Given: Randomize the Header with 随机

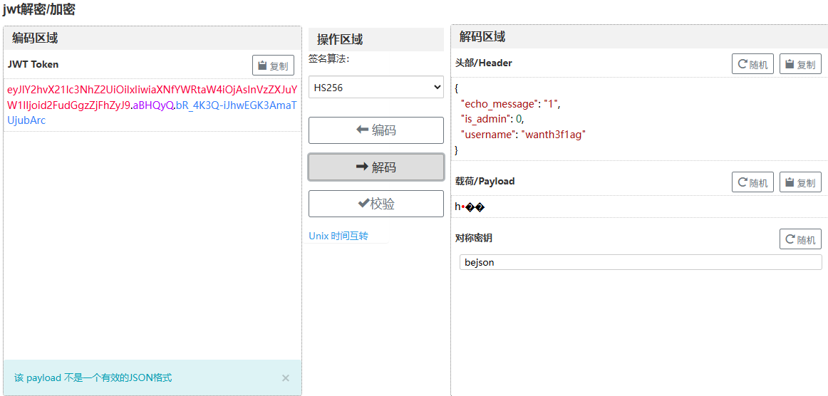Looking at the screenshot, I should point(752,64).
